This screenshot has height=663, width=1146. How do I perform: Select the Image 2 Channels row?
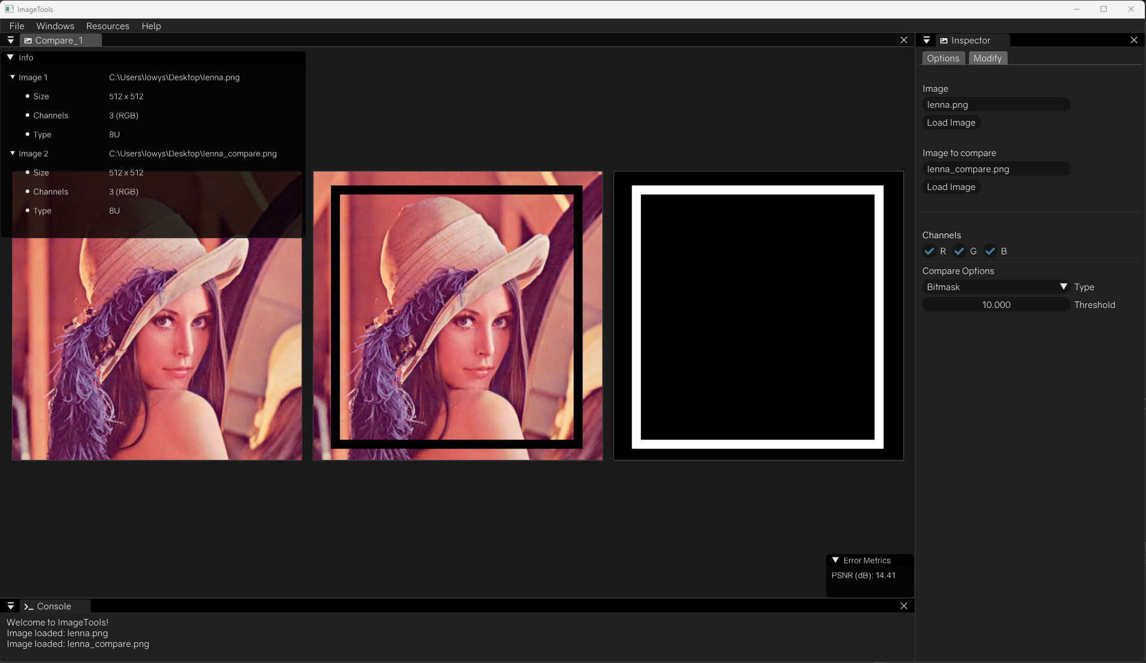point(154,192)
